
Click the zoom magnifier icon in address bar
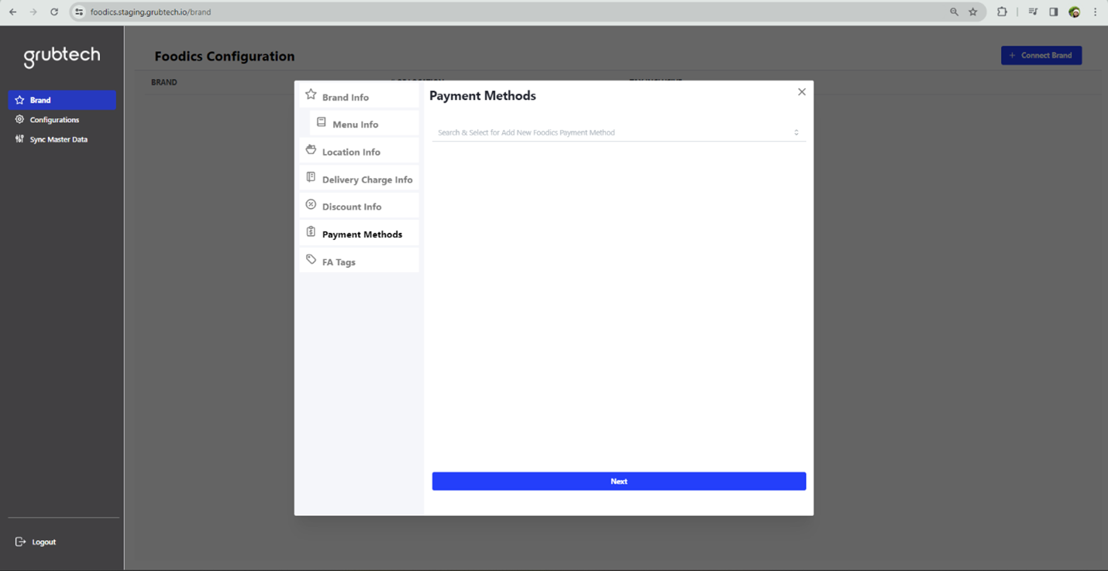click(954, 12)
